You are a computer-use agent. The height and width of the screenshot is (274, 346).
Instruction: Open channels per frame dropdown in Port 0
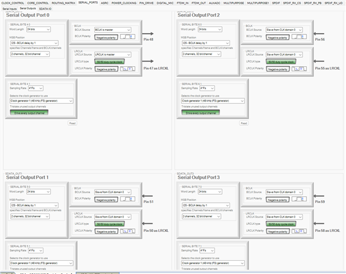coord(30,54)
